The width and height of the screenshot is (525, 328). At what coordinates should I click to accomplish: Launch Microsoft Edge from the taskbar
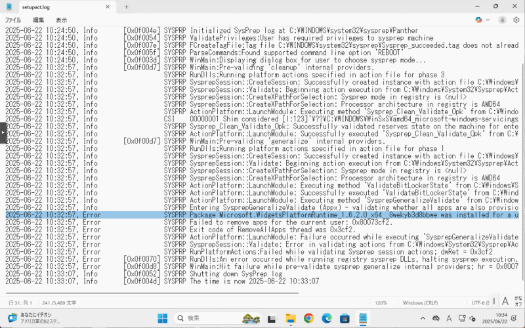[x=326, y=318]
